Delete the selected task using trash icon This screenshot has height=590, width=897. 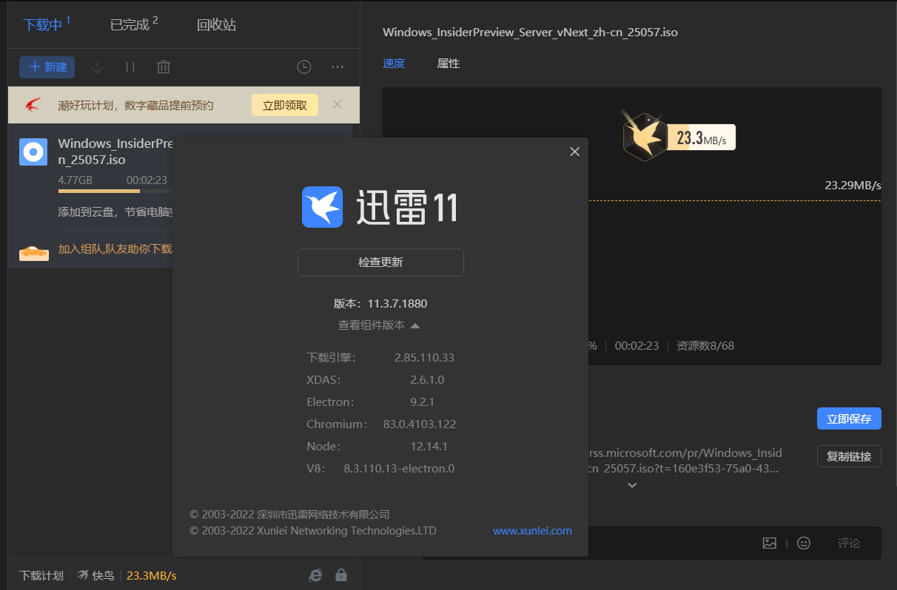pyautogui.click(x=163, y=67)
